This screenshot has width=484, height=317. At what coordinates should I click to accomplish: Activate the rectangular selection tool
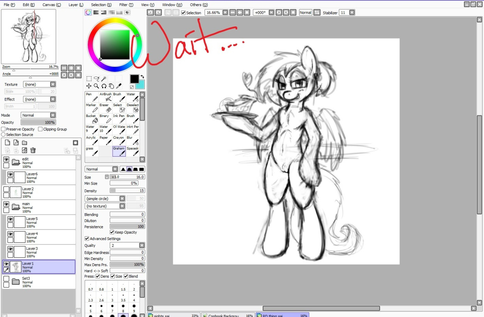tap(89, 78)
